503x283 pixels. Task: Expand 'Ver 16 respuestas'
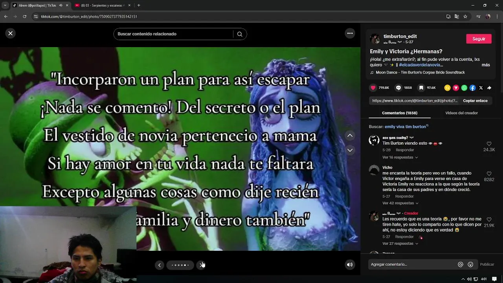(x=400, y=157)
